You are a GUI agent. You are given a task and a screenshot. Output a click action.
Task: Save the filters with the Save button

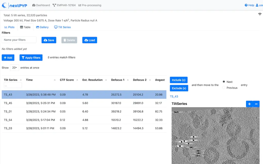(49, 40)
